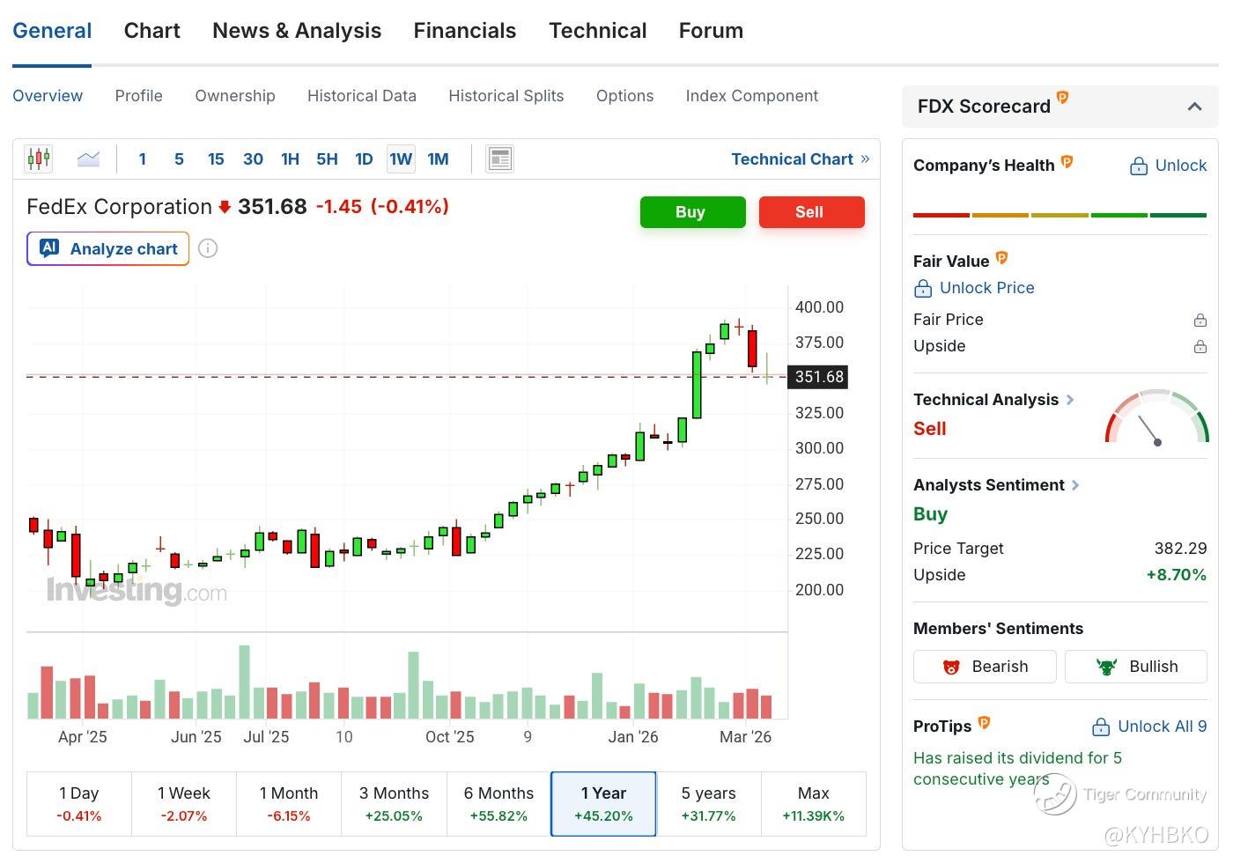The height and width of the screenshot is (863, 1233).
Task: Click the info icon beside Analyze chart
Action: click(x=208, y=248)
